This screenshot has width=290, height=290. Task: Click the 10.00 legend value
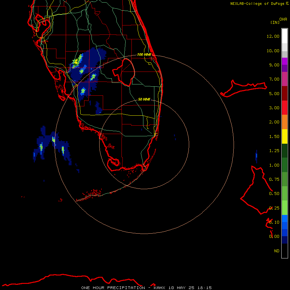(273, 51)
